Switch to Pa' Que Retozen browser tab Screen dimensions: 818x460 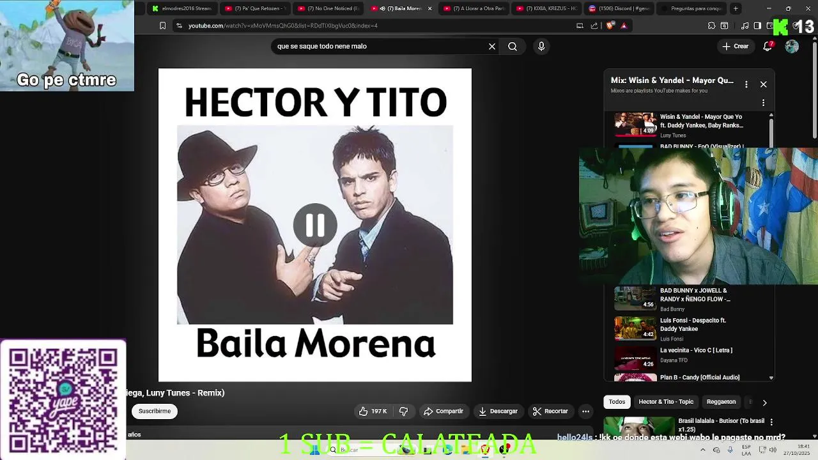254,8
